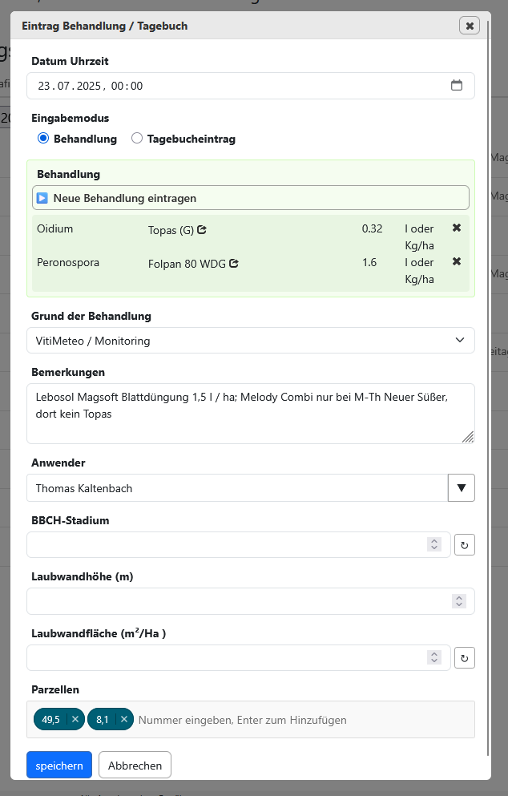Remove the Peronospora treatment row
This screenshot has width=508, height=796.
point(457,261)
